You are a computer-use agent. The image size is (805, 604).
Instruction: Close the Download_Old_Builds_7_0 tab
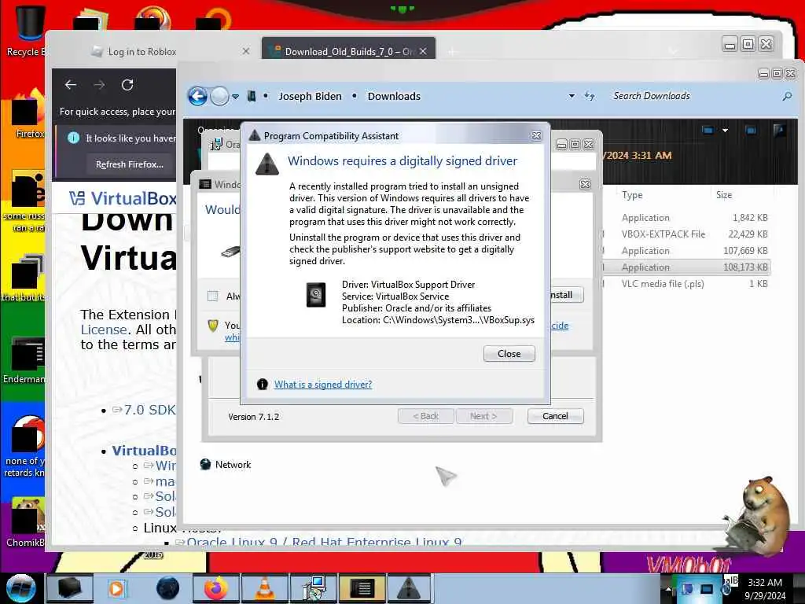[x=423, y=51]
